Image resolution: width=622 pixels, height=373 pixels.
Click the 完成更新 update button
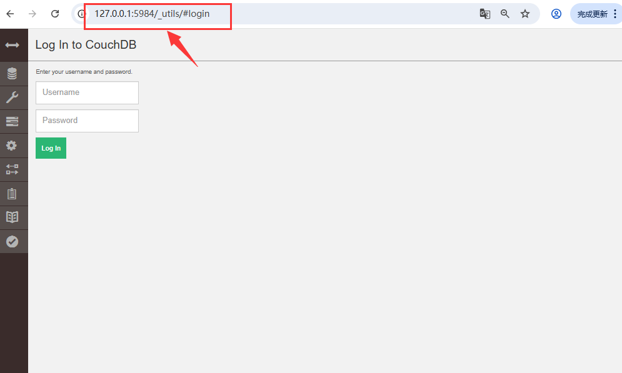tap(592, 14)
